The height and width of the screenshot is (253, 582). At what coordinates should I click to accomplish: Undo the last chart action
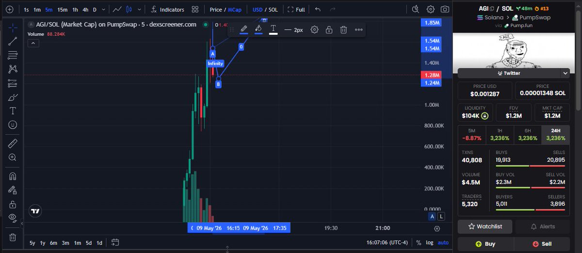pos(318,9)
